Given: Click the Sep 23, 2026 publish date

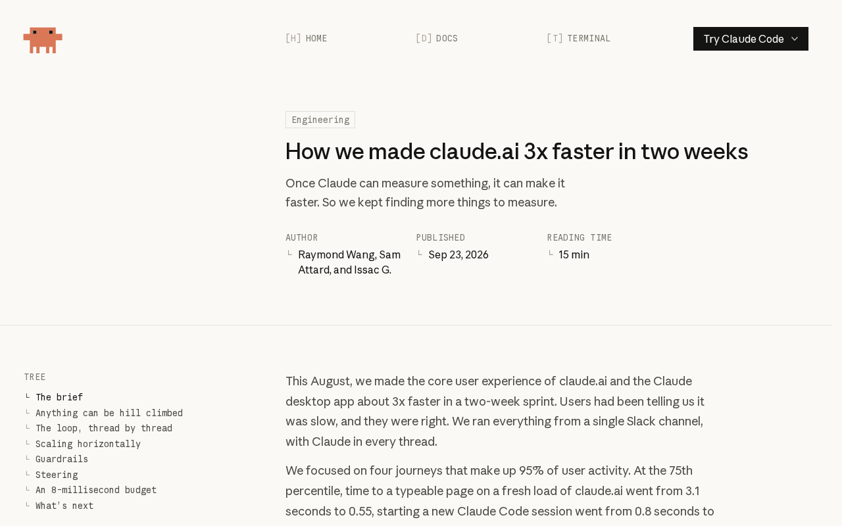Looking at the screenshot, I should pyautogui.click(x=458, y=254).
